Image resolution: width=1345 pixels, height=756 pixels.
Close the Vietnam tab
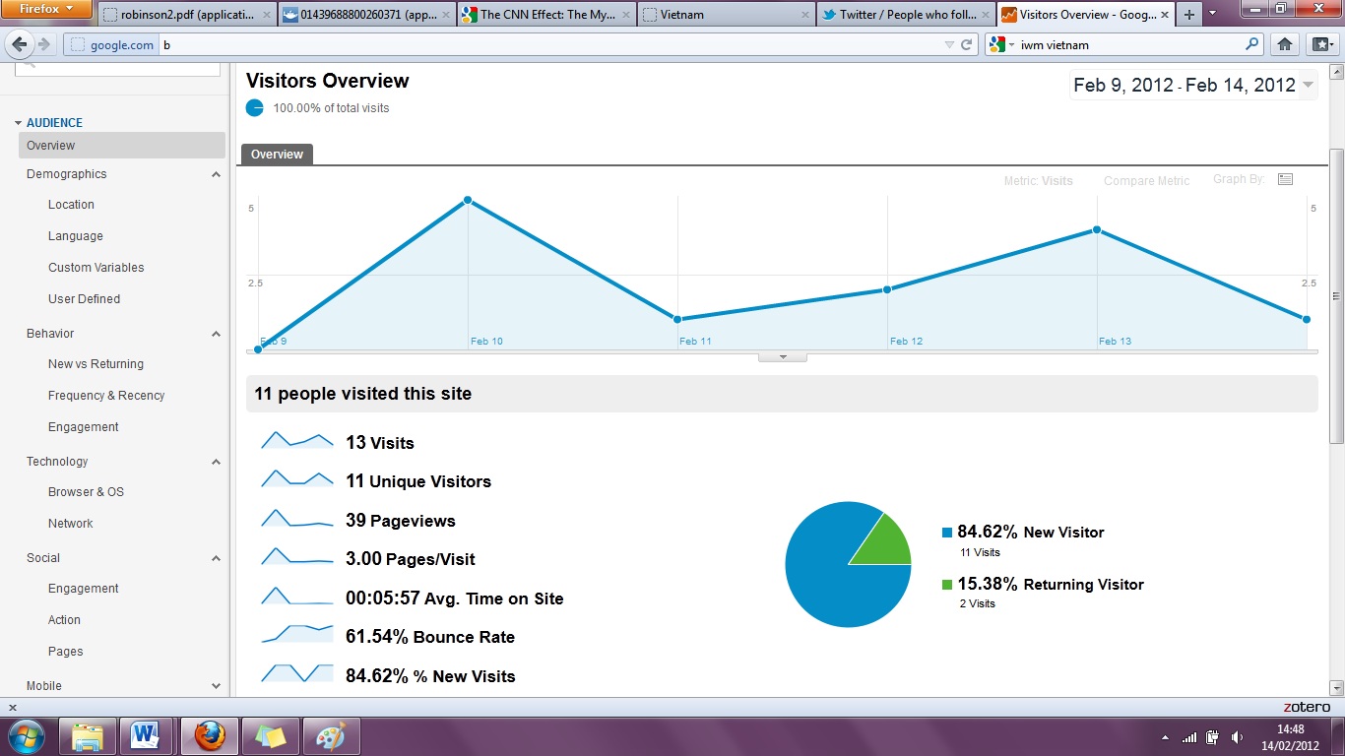[804, 15]
